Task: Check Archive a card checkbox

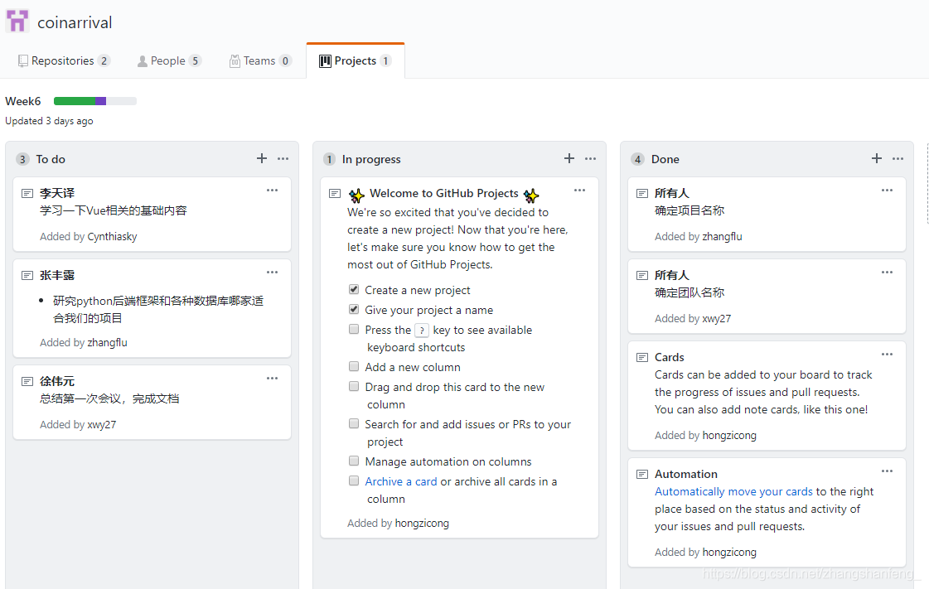Action: pos(354,480)
